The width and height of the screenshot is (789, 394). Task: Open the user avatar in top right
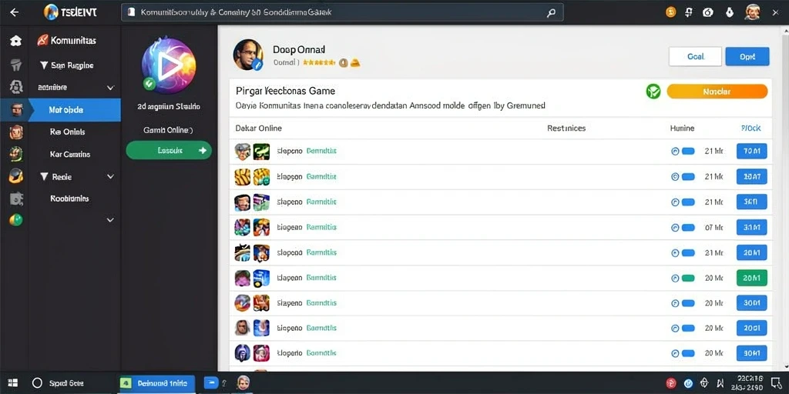[x=752, y=12]
